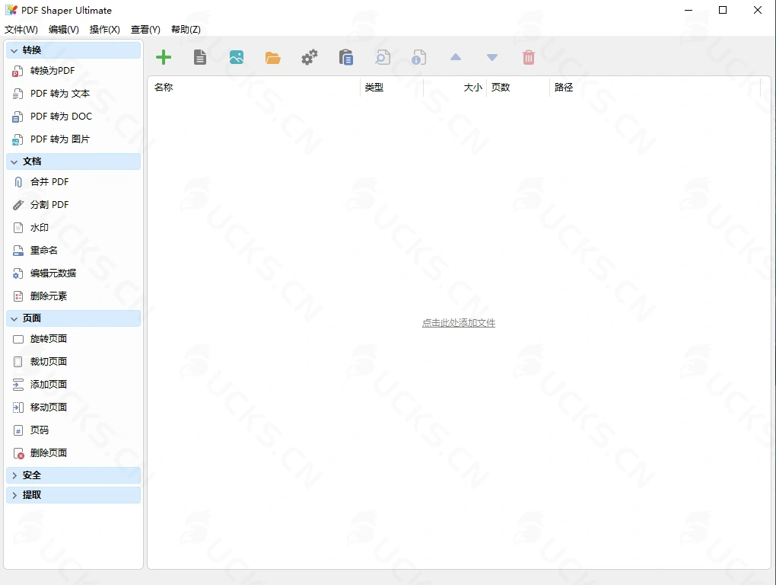Click the green Add files plus icon
Screen dimensions: 776x585
click(x=163, y=56)
